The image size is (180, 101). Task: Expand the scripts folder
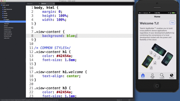[3, 15]
